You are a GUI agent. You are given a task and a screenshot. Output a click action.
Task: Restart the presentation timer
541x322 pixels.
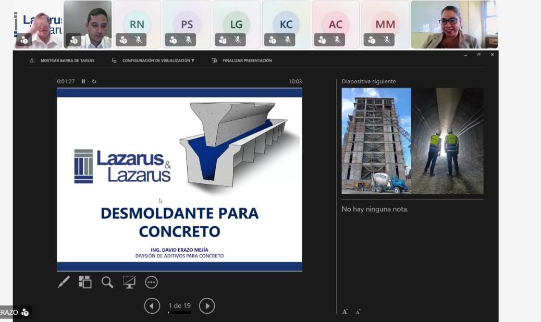click(x=94, y=81)
